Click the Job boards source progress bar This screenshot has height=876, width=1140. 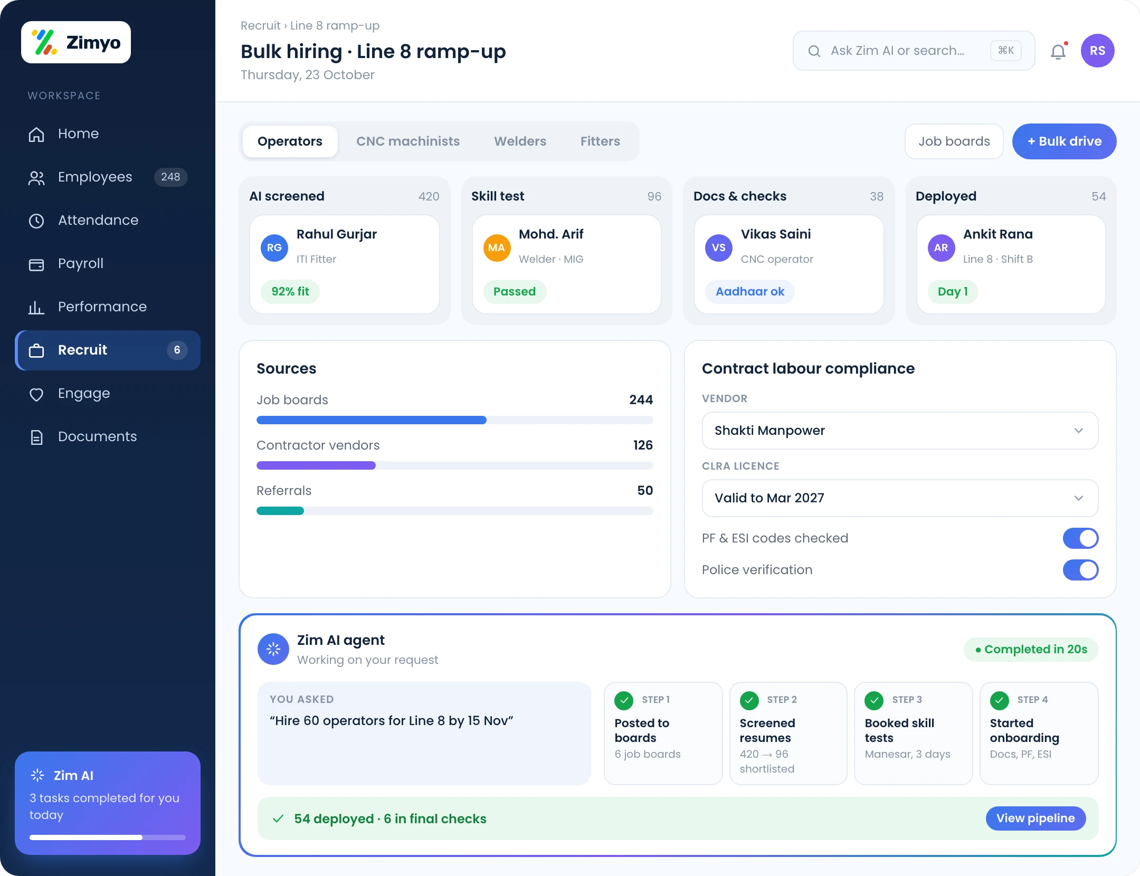[455, 420]
